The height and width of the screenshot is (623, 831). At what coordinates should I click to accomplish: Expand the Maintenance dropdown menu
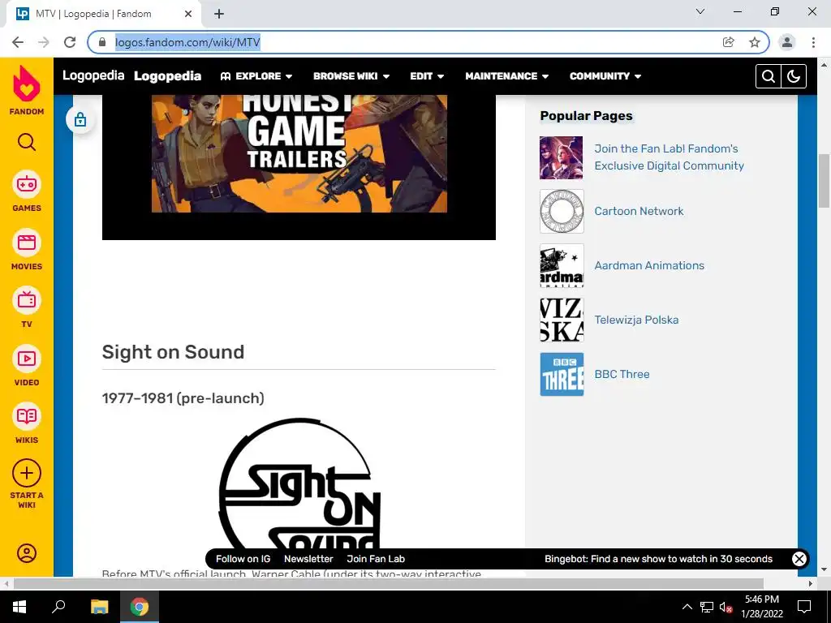(x=506, y=76)
